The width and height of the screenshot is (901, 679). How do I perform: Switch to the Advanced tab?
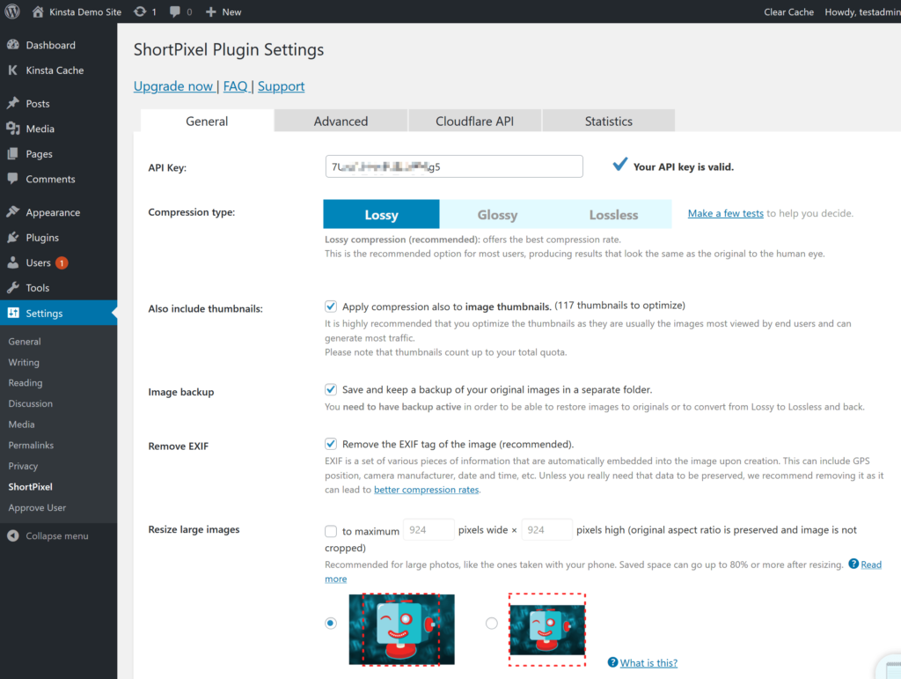(341, 121)
